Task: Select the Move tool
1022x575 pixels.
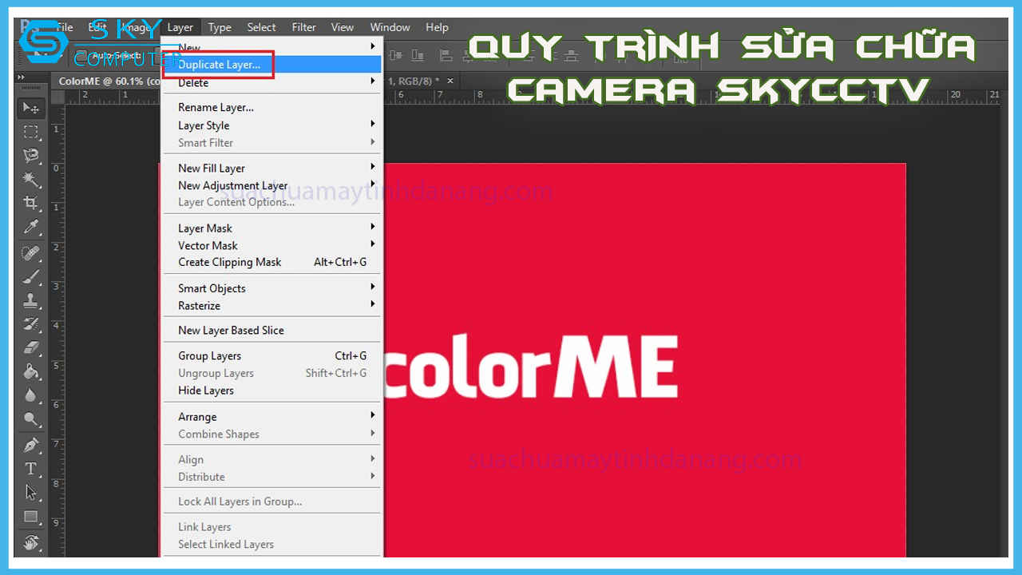Action: (x=31, y=108)
